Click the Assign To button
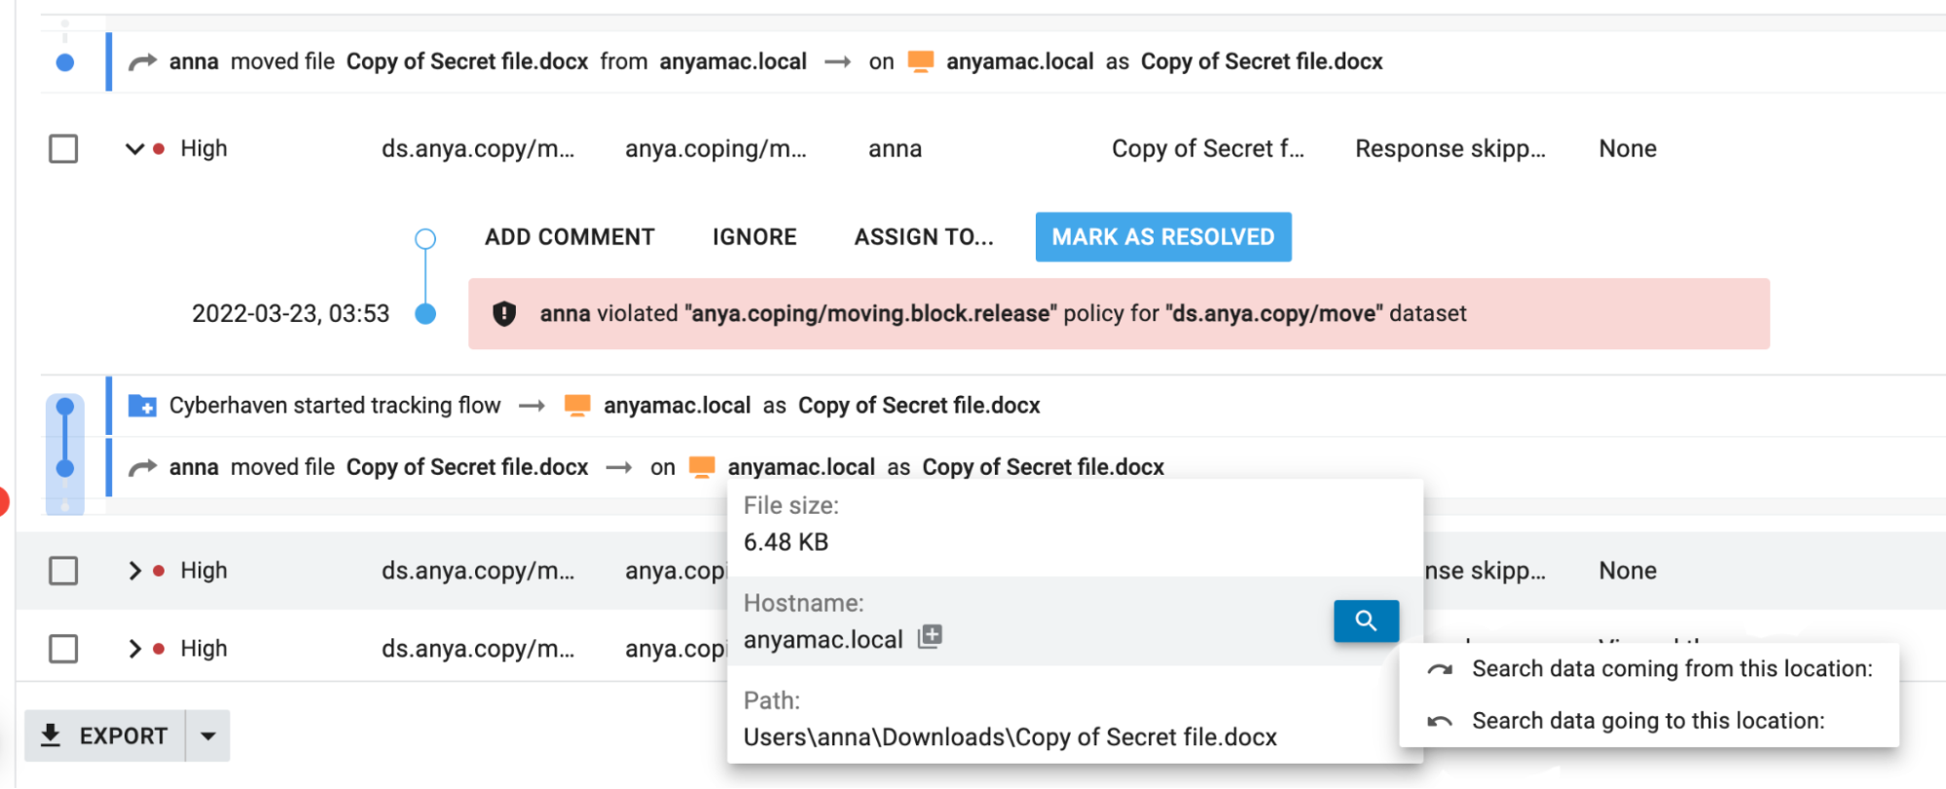Image resolution: width=1946 pixels, height=789 pixels. (x=924, y=237)
